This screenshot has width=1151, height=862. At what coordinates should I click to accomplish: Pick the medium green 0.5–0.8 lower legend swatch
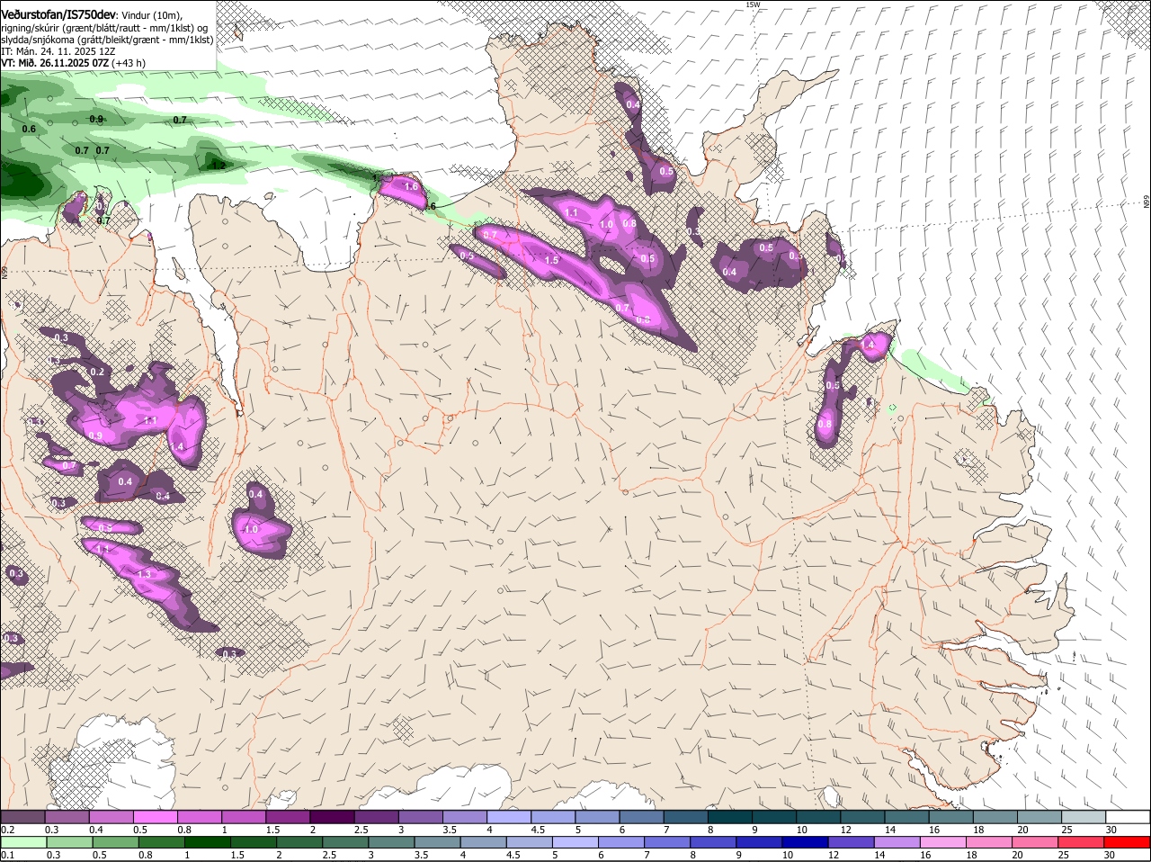[114, 843]
